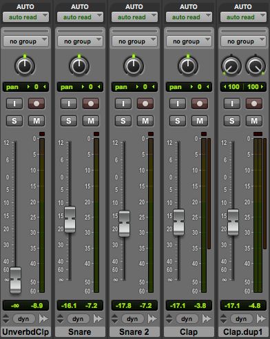Image resolution: width=270 pixels, height=339 pixels.
Task: Open Snare no group selector
Action: tap(80, 41)
